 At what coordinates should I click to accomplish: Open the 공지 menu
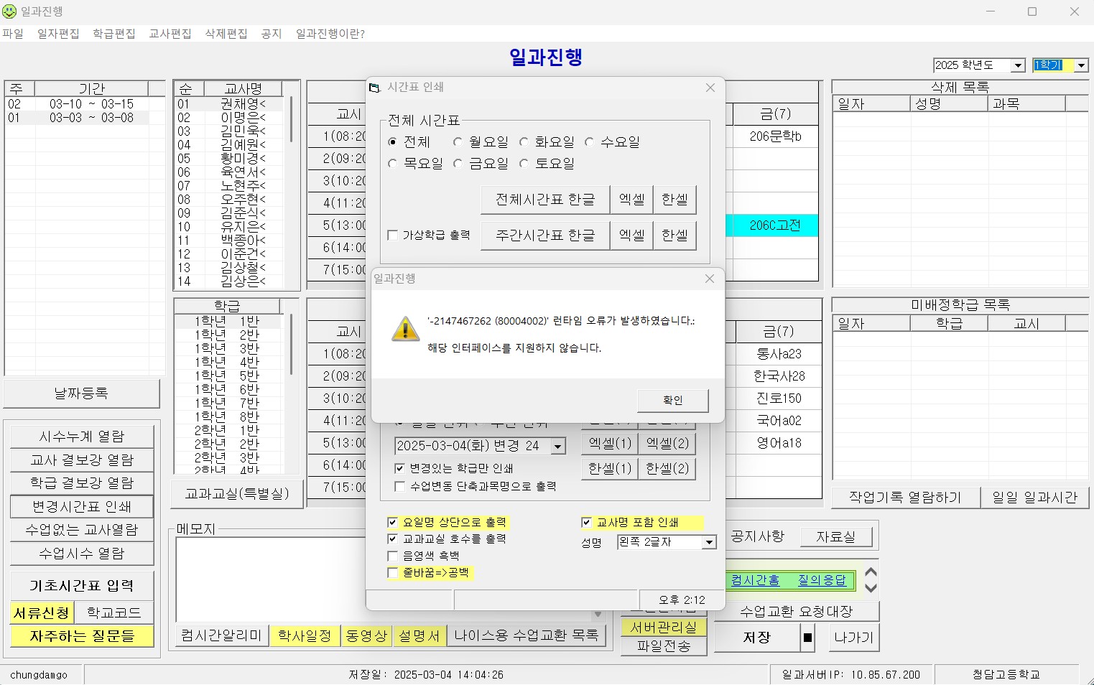[272, 34]
